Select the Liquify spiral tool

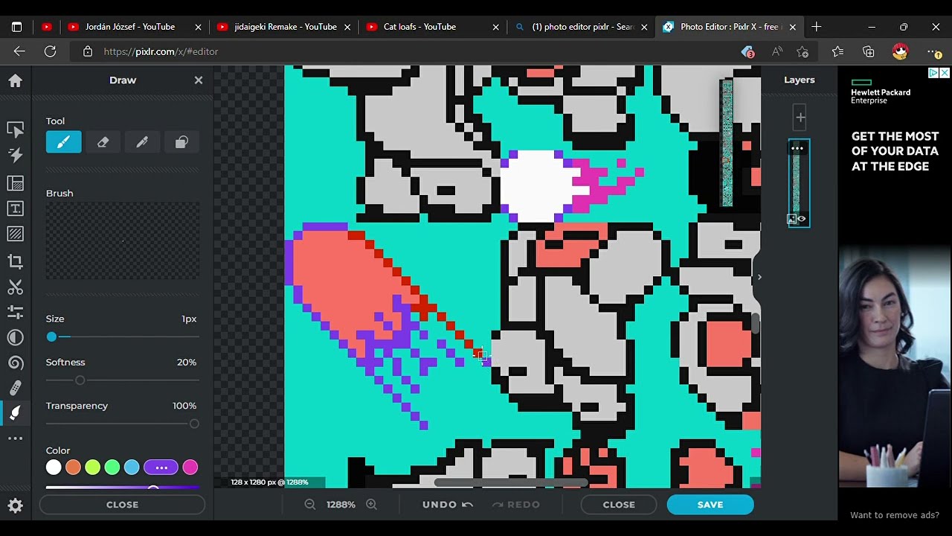(x=15, y=363)
